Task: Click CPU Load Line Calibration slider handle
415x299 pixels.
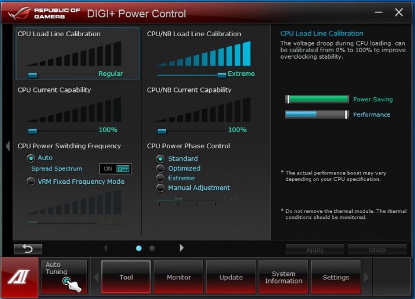Action: coord(33,75)
